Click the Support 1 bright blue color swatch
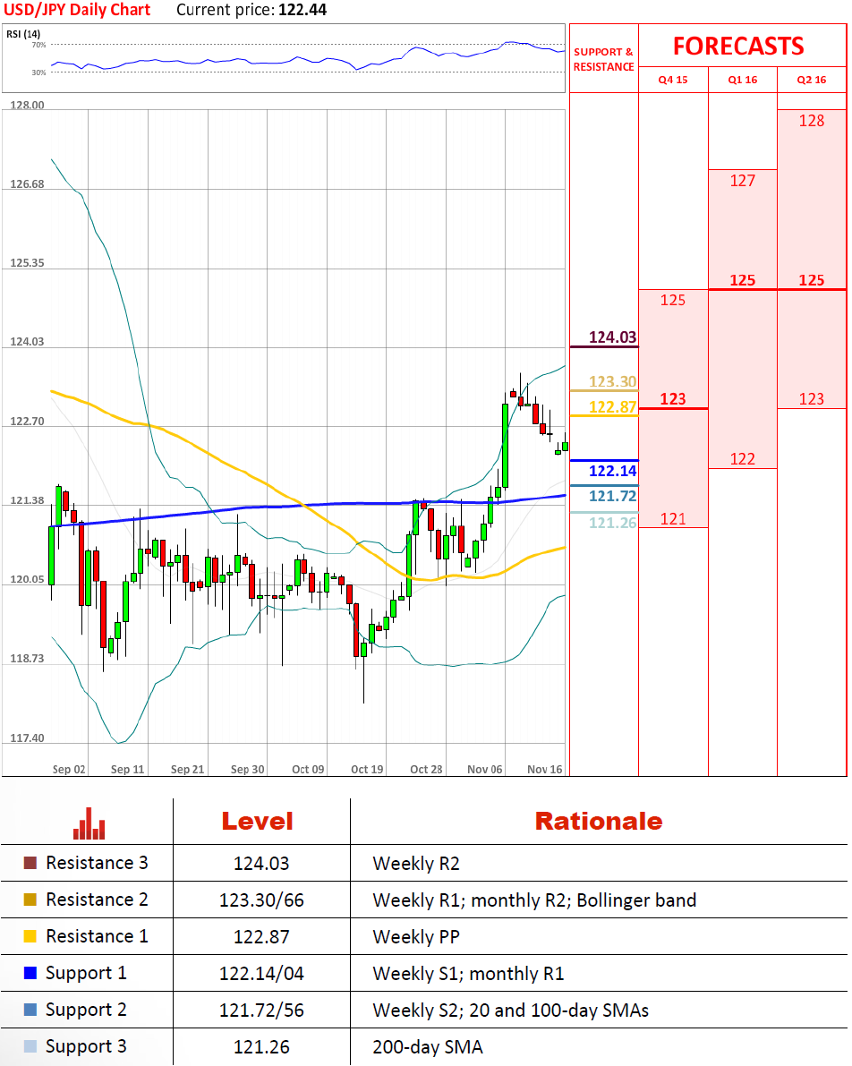 (x=30, y=973)
